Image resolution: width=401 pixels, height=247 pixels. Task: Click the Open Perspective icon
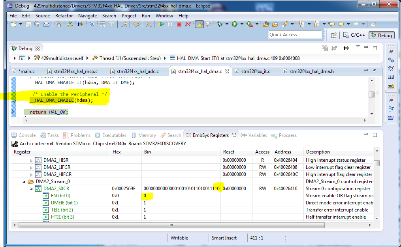[334, 35]
